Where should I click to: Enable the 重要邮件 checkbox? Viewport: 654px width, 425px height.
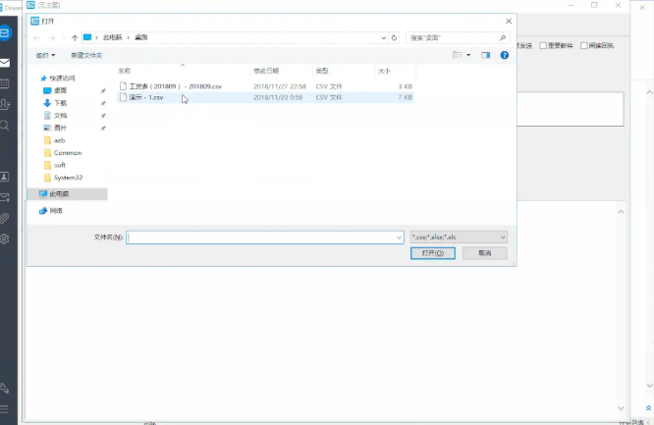[x=543, y=46]
